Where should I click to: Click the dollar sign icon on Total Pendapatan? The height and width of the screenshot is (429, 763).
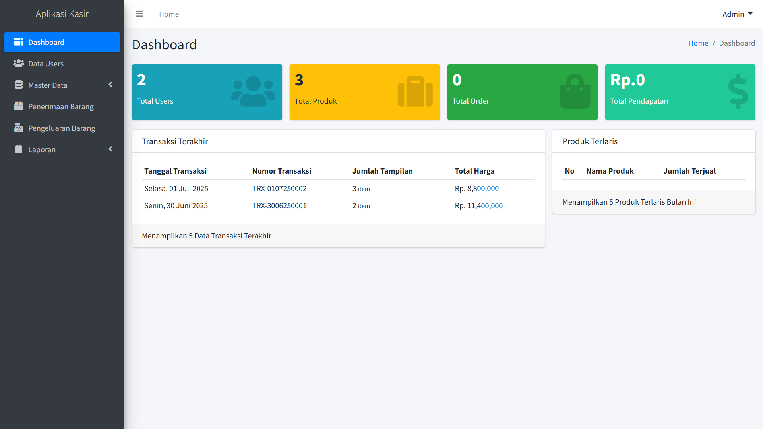(x=738, y=92)
